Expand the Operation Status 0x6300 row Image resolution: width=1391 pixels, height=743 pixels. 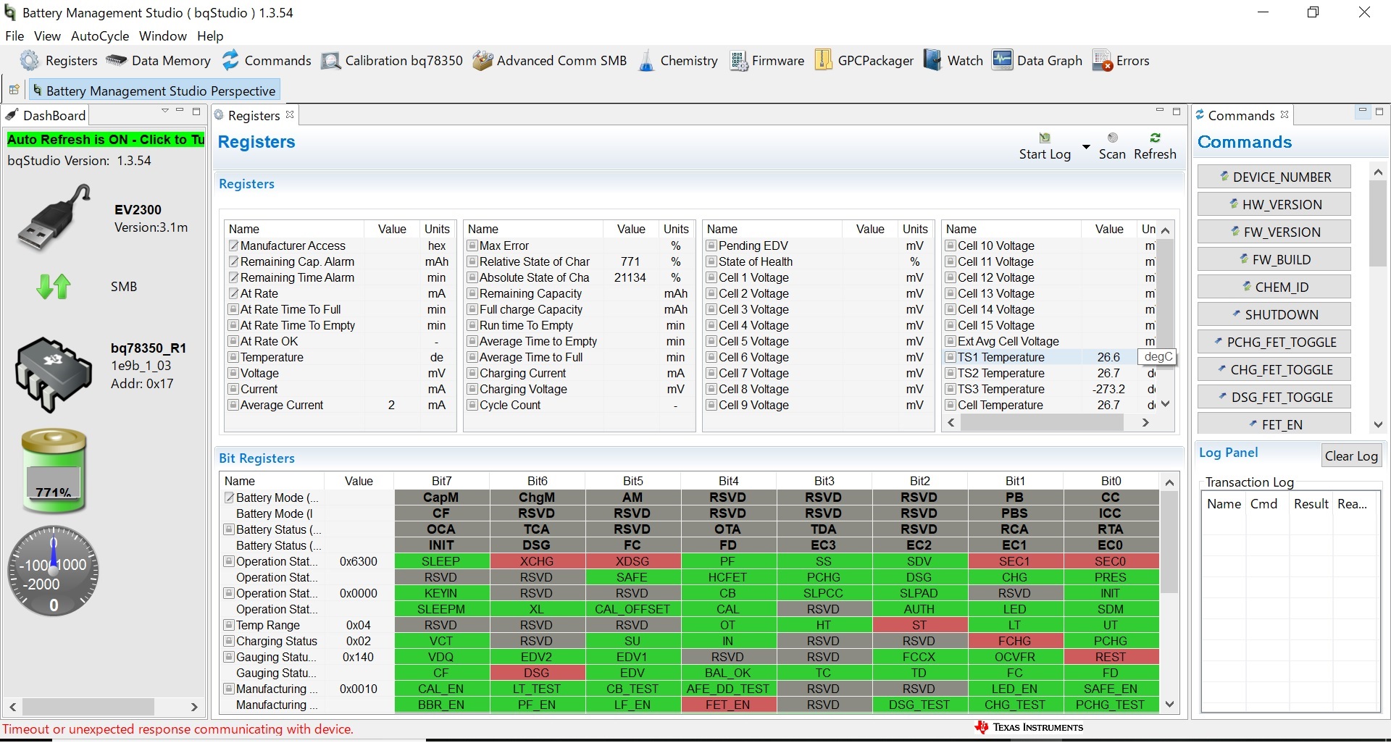pyautogui.click(x=229, y=561)
